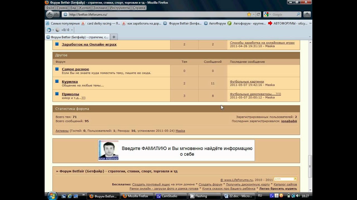Open the Вид menu
The width and height of the screenshot is (357, 200).
[73, 8]
